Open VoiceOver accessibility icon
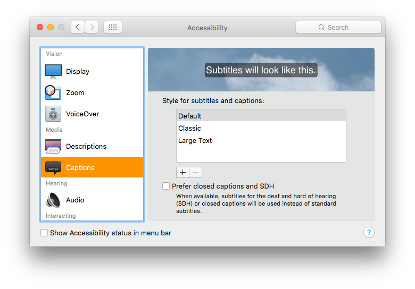This screenshot has width=415, height=289. (53, 114)
